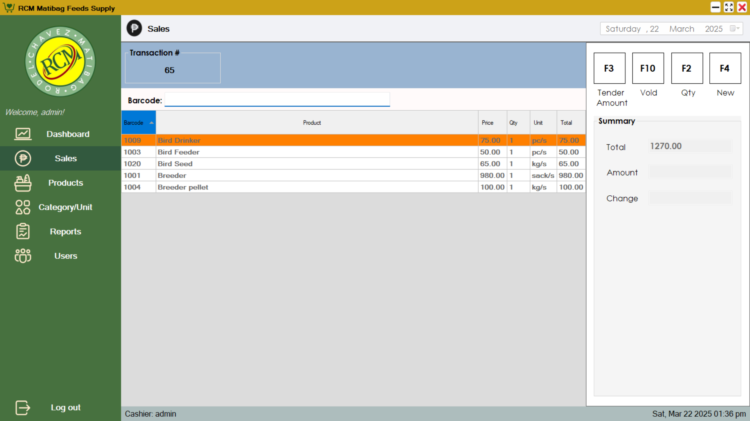Select the Bird Drinker row
The height and width of the screenshot is (421, 750).
(354, 140)
